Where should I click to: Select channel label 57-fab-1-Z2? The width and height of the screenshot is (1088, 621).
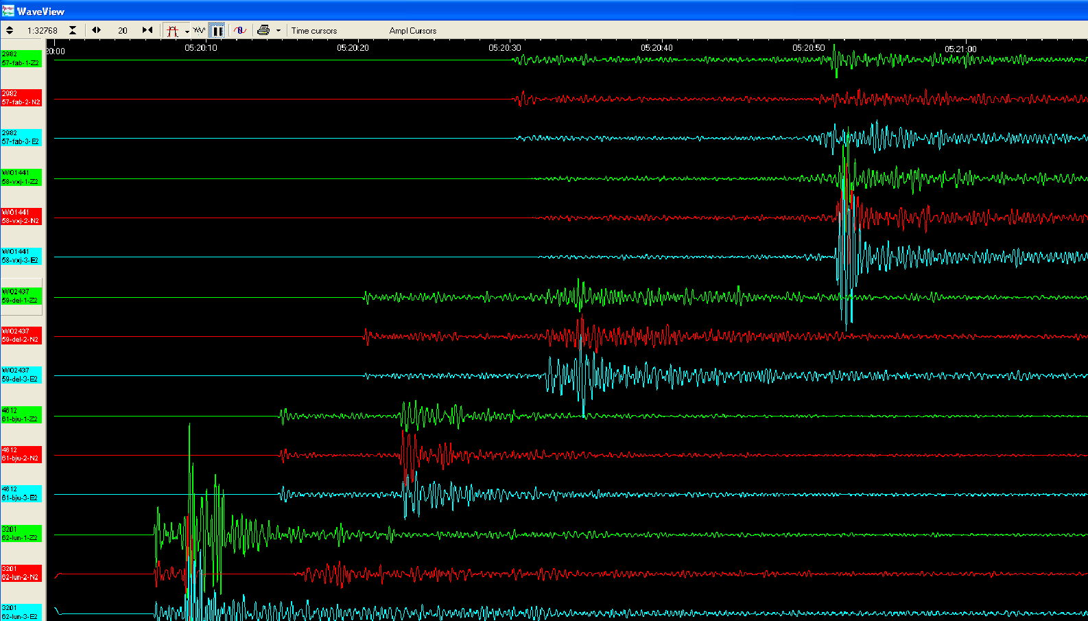[x=21, y=58]
